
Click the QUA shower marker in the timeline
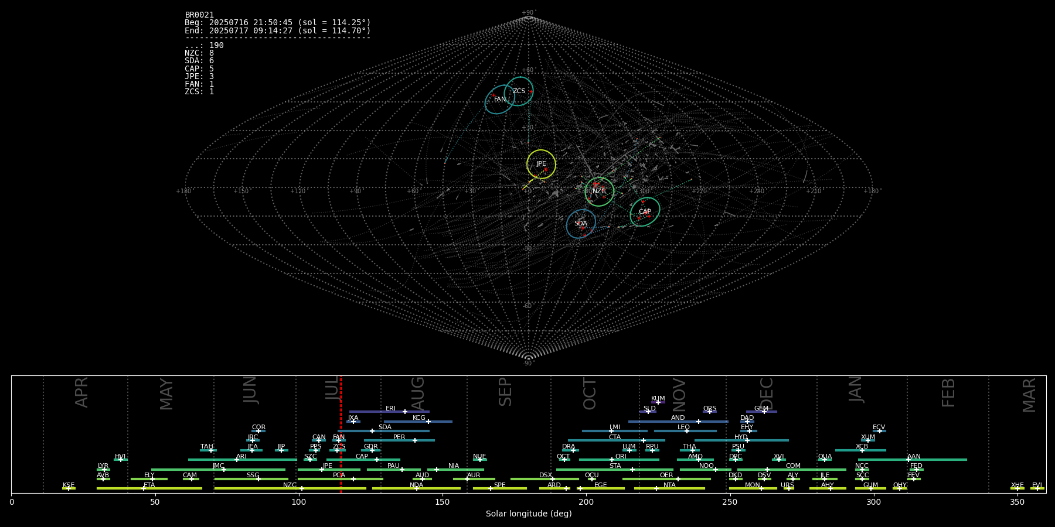(x=825, y=460)
